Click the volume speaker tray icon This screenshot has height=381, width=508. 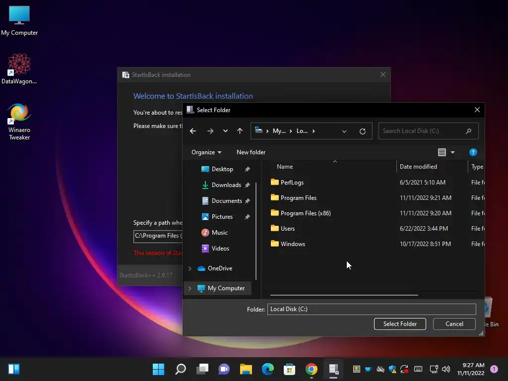point(446,369)
